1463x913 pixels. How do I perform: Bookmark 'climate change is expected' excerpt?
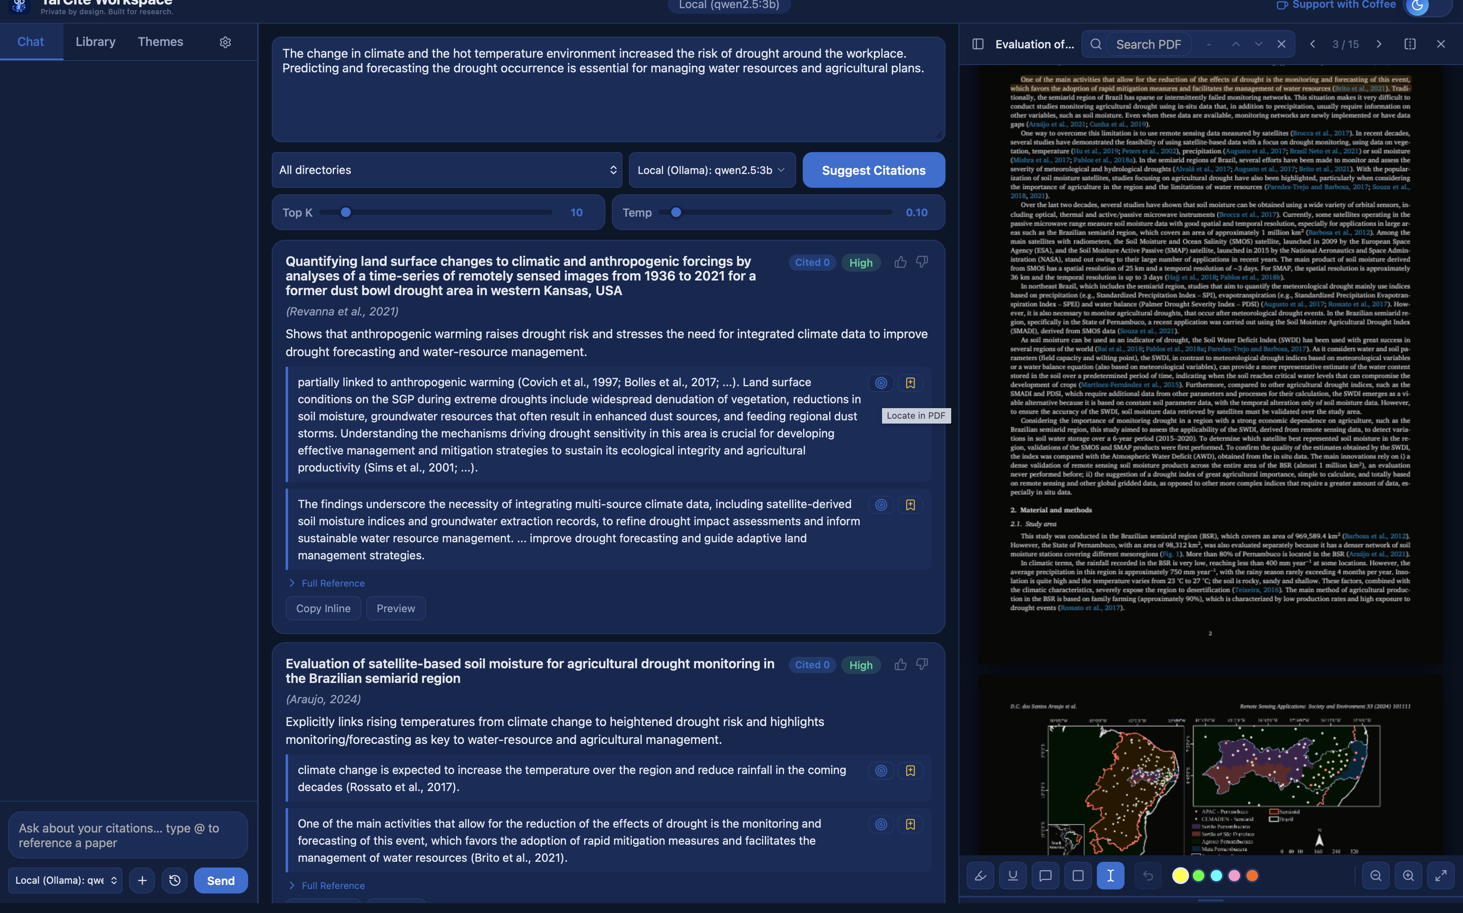pos(910,770)
